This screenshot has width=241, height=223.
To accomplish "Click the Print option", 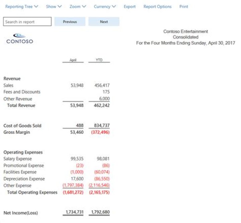I will (184, 7).
